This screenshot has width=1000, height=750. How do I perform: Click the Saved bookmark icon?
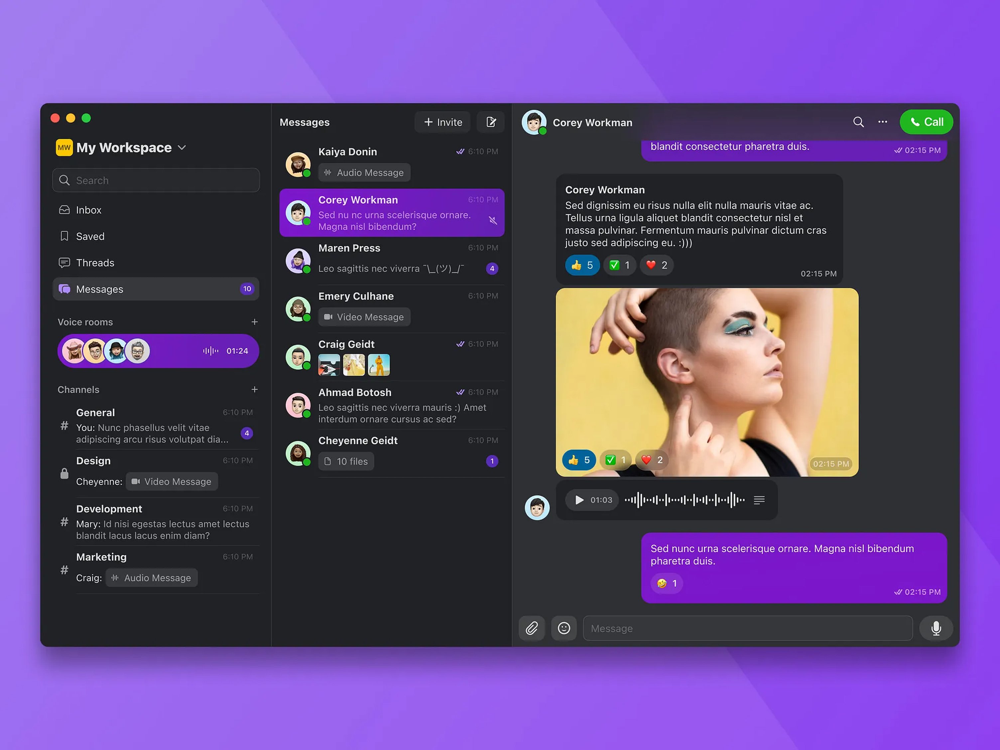coord(64,236)
